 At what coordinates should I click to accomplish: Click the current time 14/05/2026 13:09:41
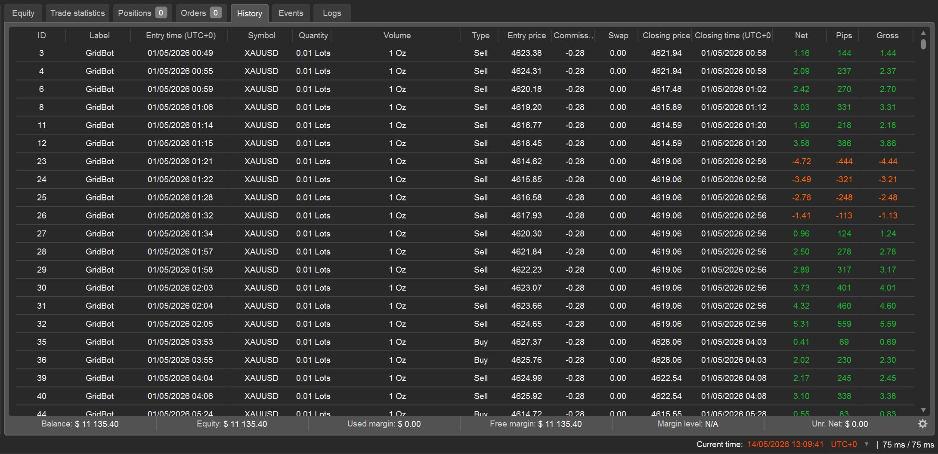click(785, 445)
